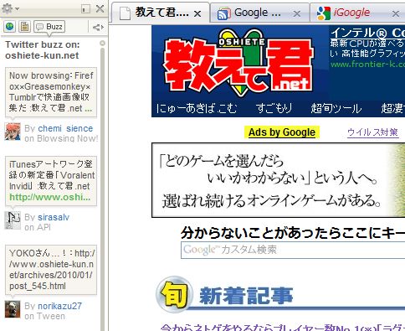The height and width of the screenshot is (331, 405).
Task: Toggle the sidebar dock window icon
Action: (x=85, y=8)
